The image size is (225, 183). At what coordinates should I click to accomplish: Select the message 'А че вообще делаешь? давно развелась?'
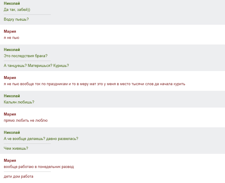click(41, 139)
